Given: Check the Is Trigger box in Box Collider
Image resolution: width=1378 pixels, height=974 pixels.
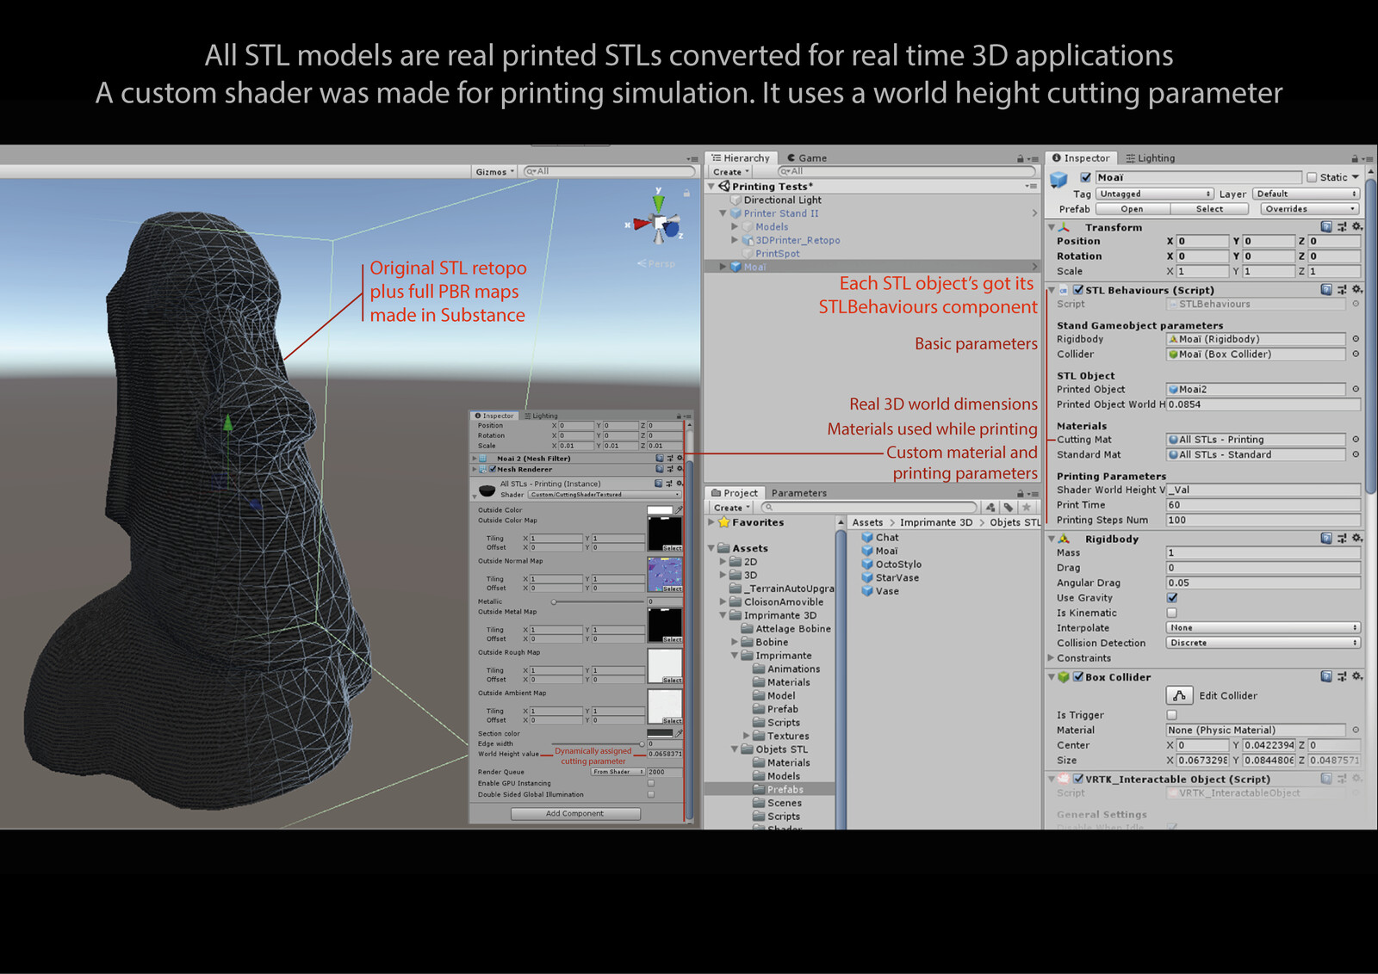Looking at the screenshot, I should [1171, 714].
